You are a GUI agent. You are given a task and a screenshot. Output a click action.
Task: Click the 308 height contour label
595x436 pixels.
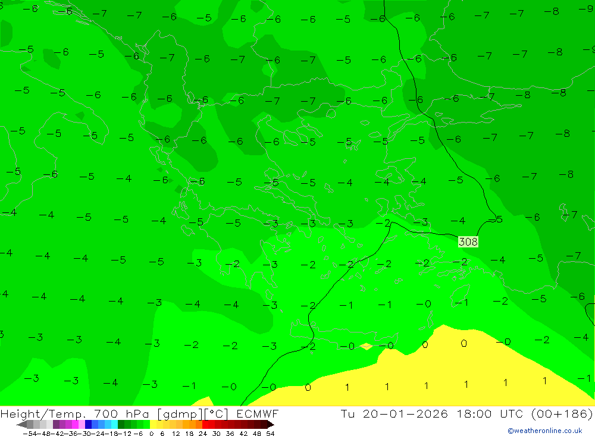click(468, 241)
